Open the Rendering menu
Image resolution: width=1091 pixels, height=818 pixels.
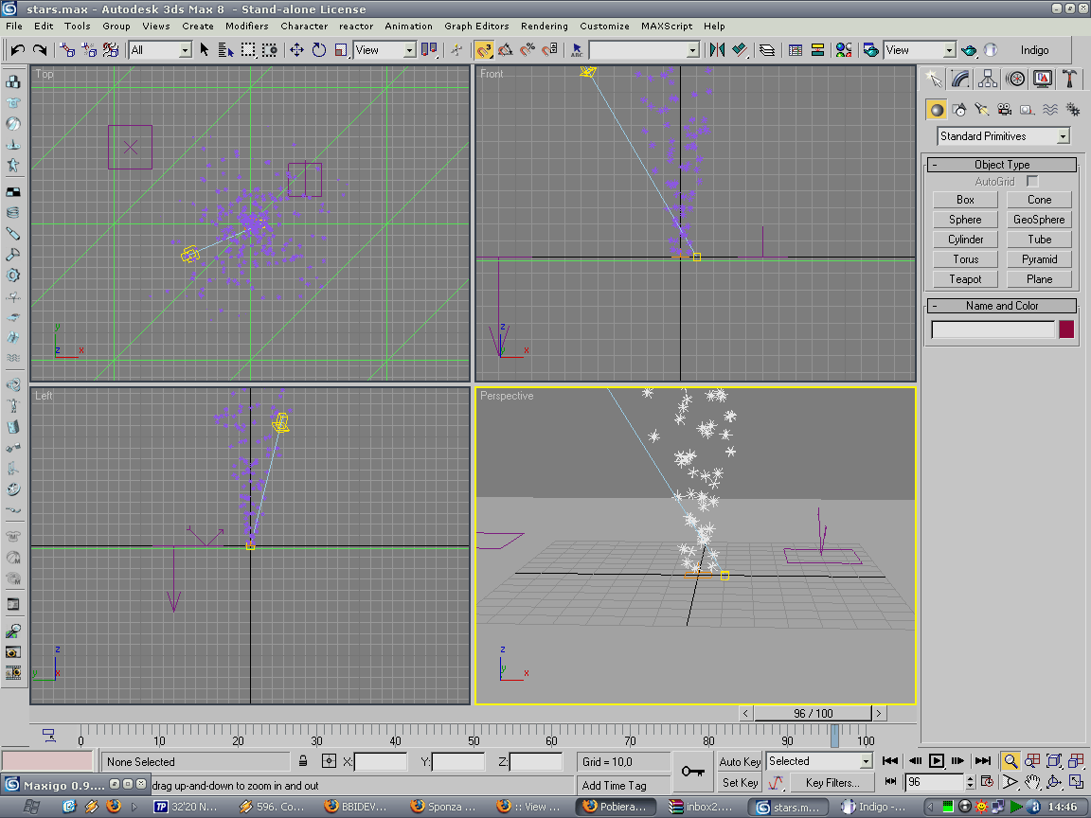click(545, 26)
